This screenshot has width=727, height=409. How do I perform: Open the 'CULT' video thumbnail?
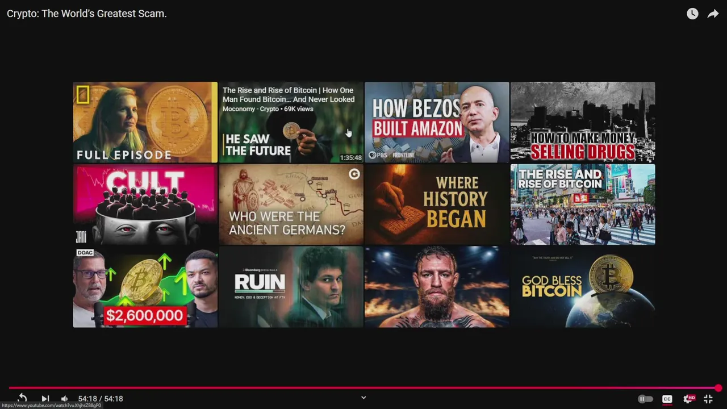(145, 204)
